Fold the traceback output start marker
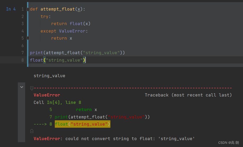Image resolution: width=243 pixels, height=147 pixels. click(x=32, y=88)
